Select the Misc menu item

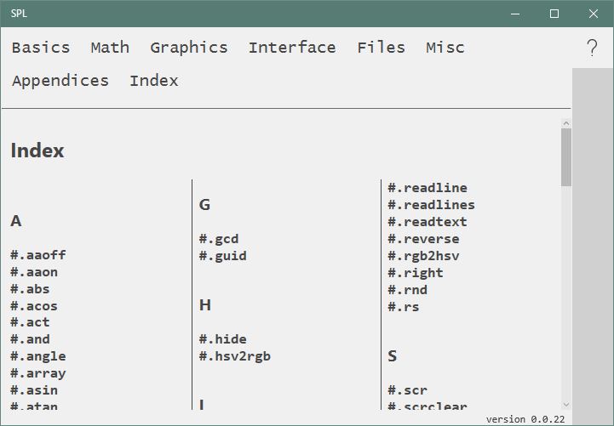pyautogui.click(x=445, y=48)
